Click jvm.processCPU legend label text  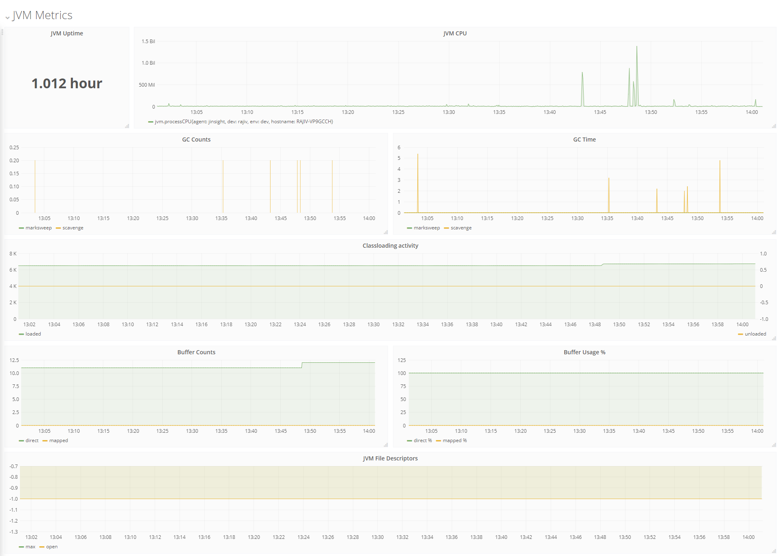244,122
